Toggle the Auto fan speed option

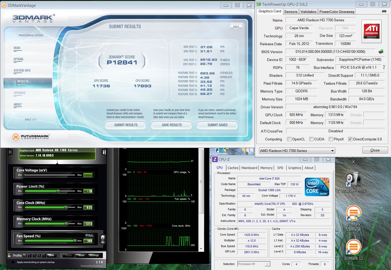[90, 236]
